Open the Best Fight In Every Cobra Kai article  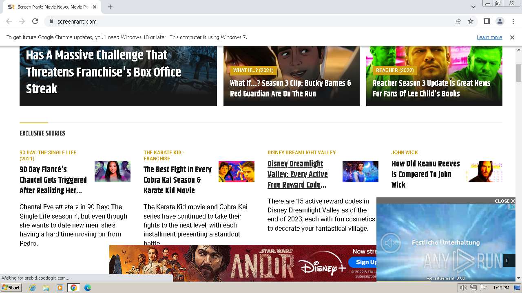point(177,180)
